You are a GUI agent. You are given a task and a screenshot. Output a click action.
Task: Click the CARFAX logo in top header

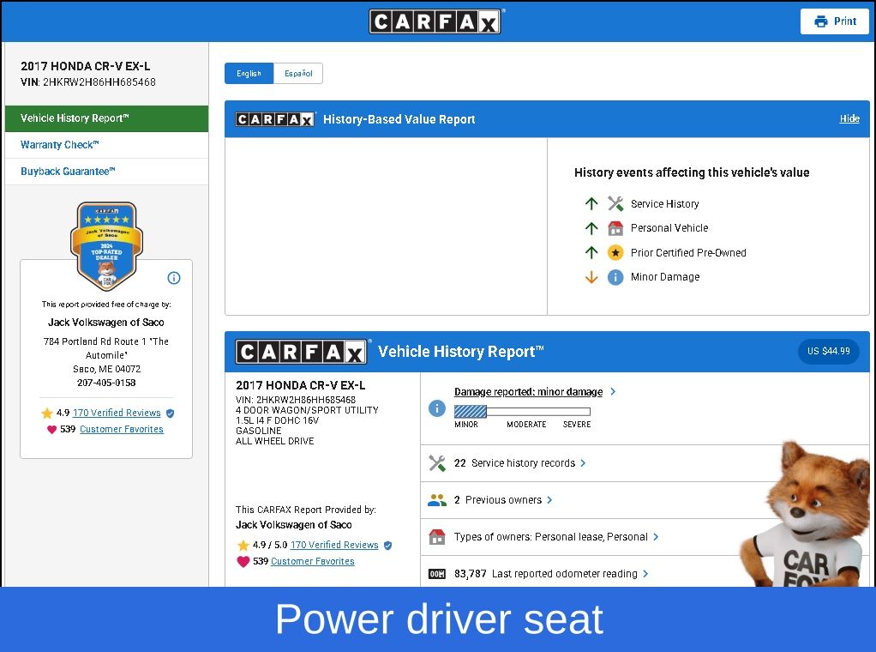tap(435, 21)
